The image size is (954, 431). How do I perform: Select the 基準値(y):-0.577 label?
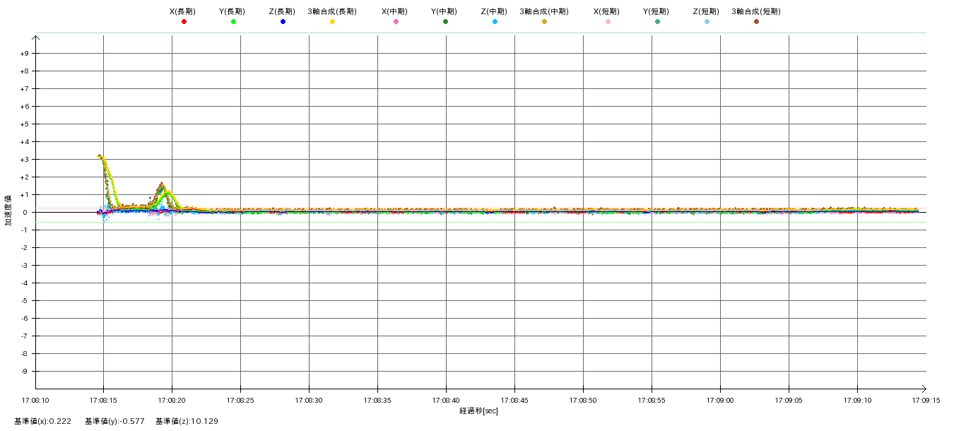pyautogui.click(x=114, y=421)
